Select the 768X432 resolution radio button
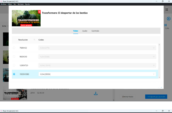 click(14, 48)
